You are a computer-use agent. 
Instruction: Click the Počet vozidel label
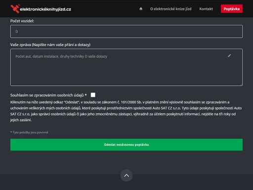tap(22, 21)
